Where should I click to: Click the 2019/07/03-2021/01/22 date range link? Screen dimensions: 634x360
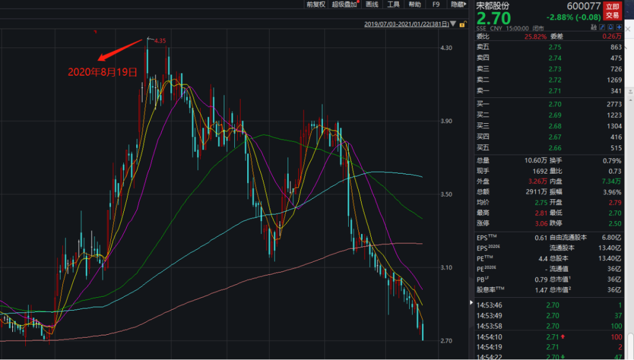(x=406, y=25)
